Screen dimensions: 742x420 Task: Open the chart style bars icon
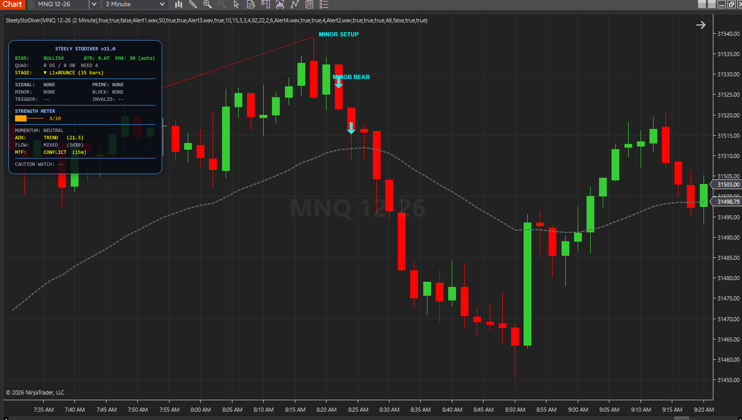[x=179, y=4]
